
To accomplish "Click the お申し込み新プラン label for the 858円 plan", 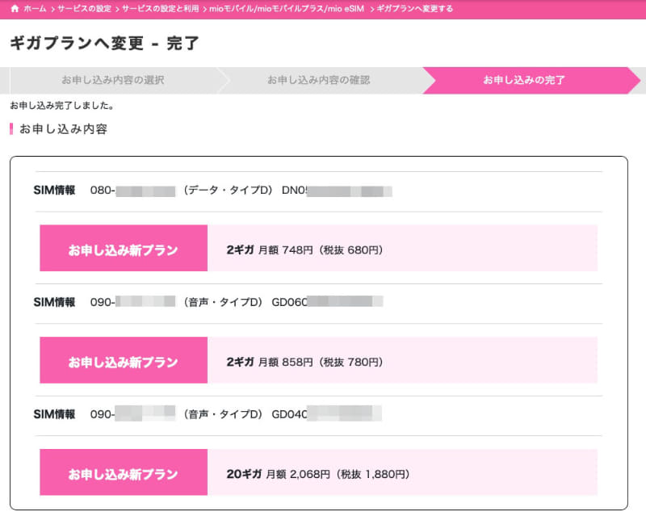I will [x=123, y=363].
